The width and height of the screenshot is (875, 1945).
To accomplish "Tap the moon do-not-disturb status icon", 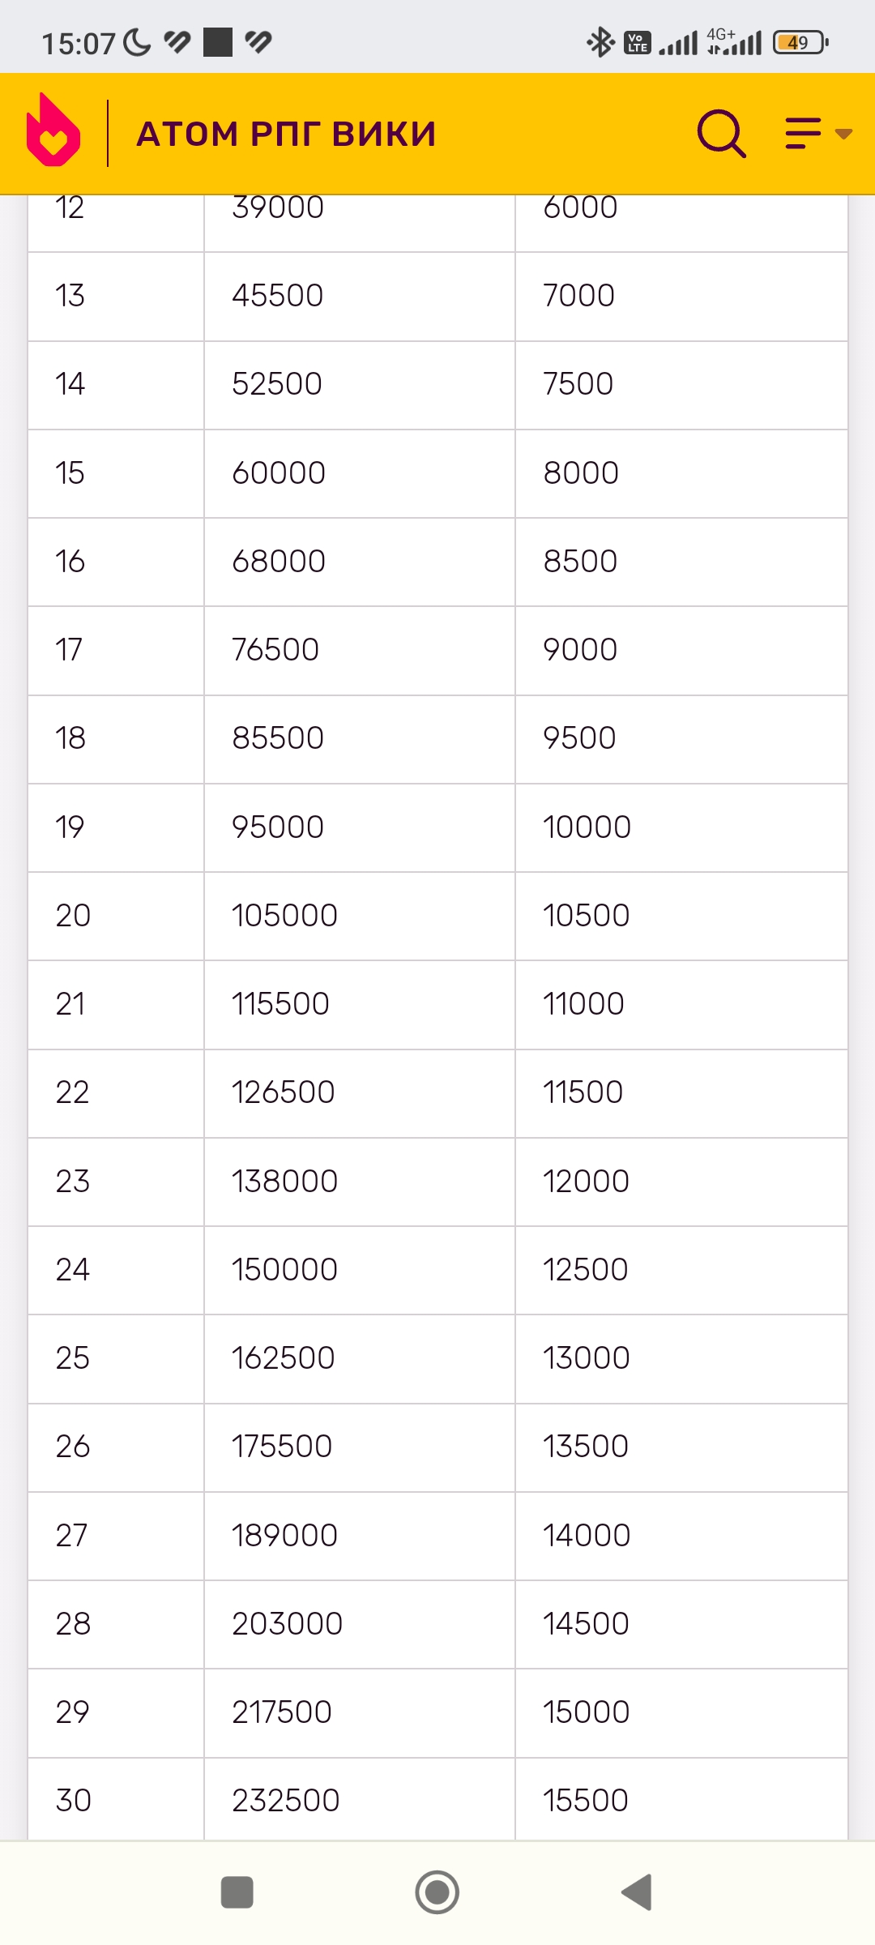I will [138, 42].
